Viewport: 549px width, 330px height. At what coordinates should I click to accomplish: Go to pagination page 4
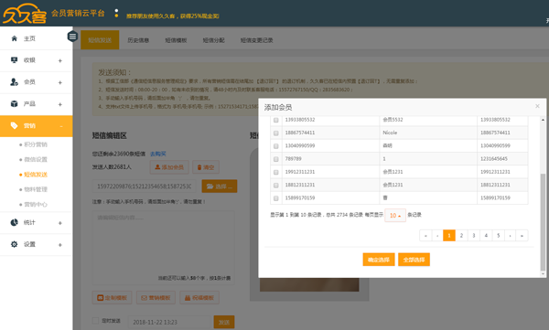(486, 235)
